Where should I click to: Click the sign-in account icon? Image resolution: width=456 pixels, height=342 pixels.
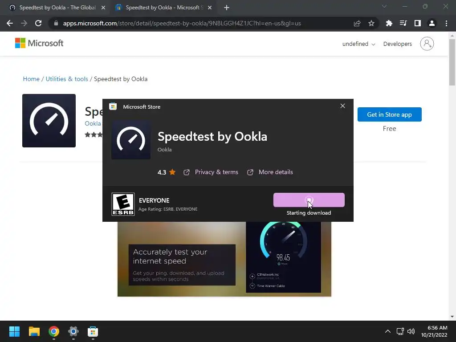[x=427, y=44]
